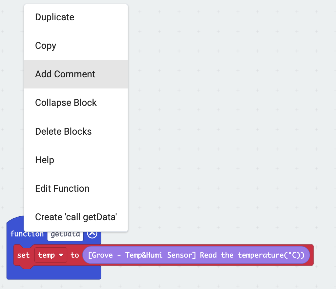Choose Copy in the context menu
The width and height of the screenshot is (336, 289).
[46, 46]
